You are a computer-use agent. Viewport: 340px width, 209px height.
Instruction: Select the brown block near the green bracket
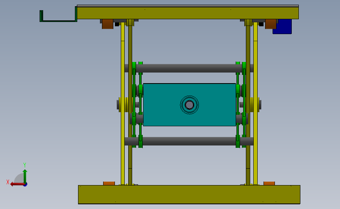click(107, 24)
